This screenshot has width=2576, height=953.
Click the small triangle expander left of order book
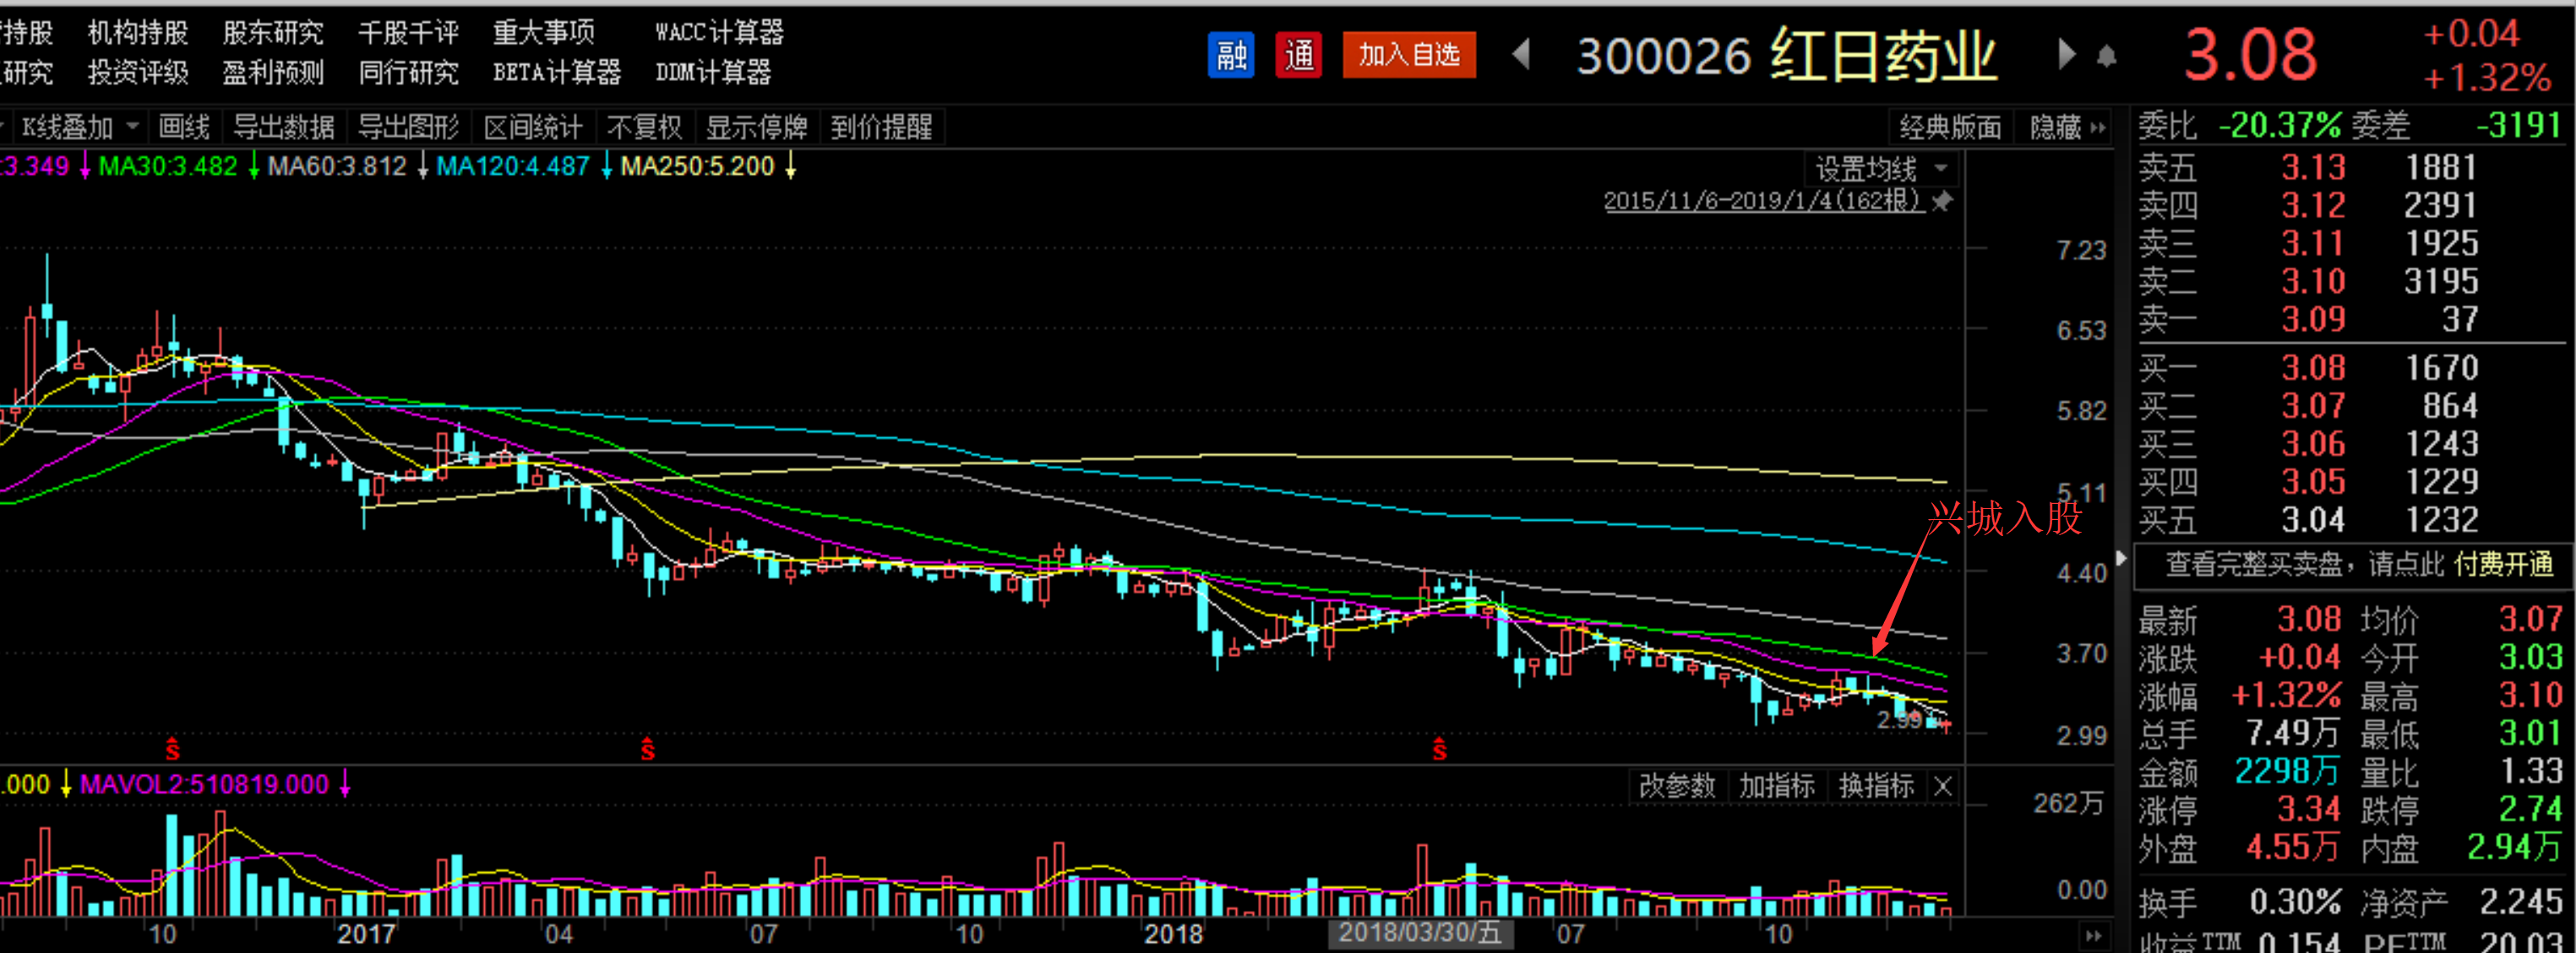coord(2121,557)
